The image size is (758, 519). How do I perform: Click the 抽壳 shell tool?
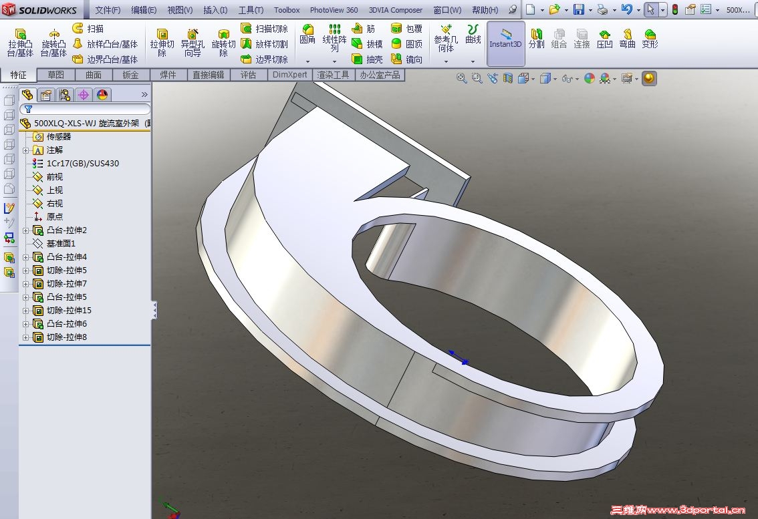point(368,59)
